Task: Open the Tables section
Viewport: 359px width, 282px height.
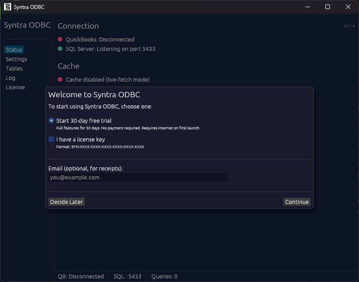Action: [x=14, y=68]
